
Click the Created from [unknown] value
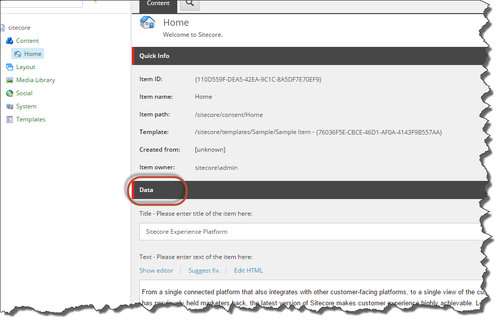point(210,150)
